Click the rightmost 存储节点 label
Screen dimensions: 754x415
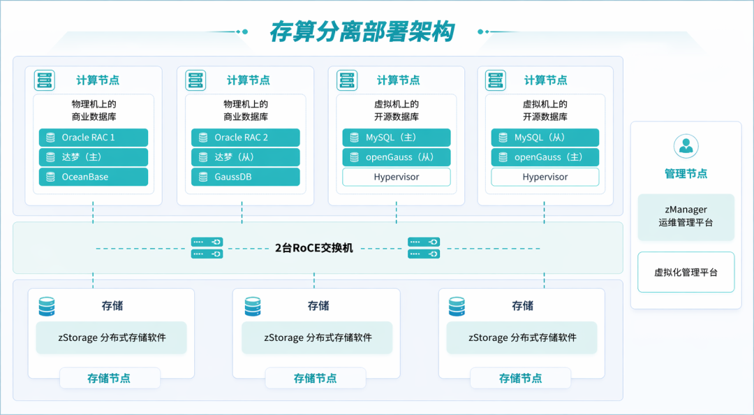[x=520, y=379]
